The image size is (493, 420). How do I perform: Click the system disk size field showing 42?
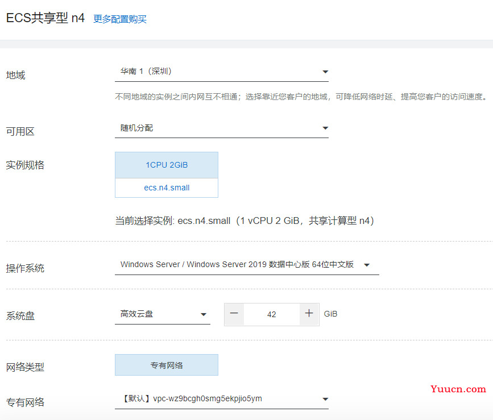point(272,314)
